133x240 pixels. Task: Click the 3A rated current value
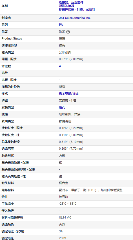pos(61,231)
